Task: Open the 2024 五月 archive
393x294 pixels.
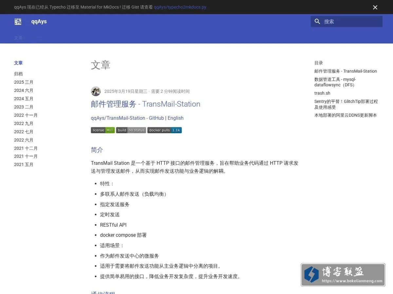Action: pos(24,99)
